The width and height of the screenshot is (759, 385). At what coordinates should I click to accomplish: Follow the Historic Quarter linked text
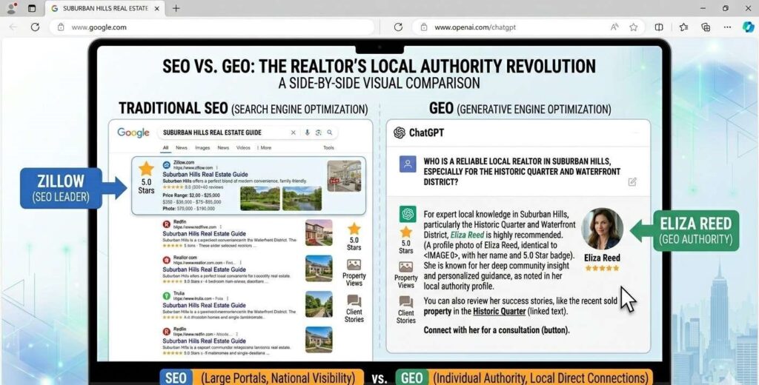coord(499,312)
